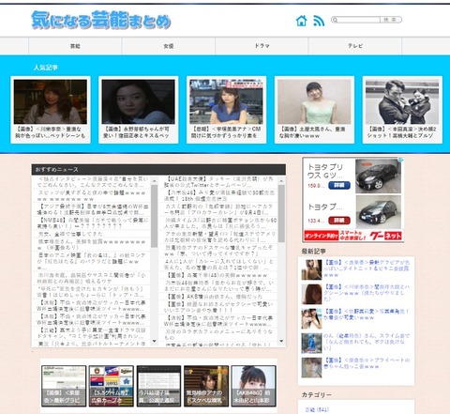Click the magnifier icon in the search box
This screenshot has width=450, height=414.
pyautogui.click(x=335, y=20)
